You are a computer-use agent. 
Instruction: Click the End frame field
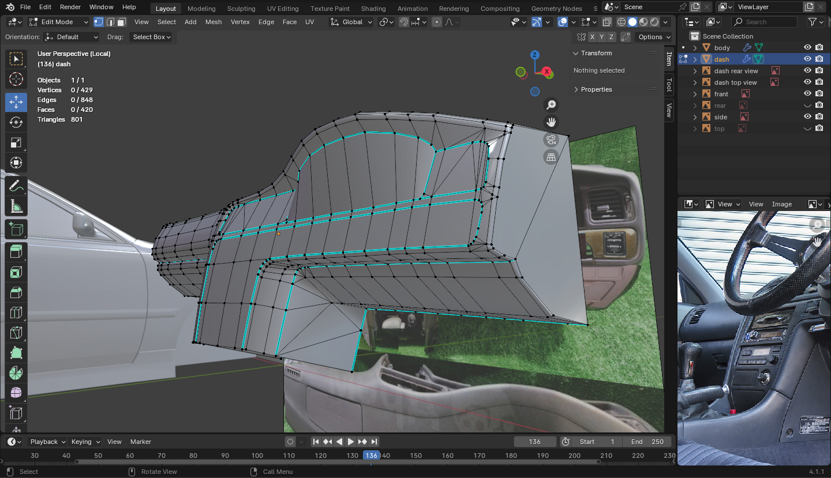click(x=647, y=442)
